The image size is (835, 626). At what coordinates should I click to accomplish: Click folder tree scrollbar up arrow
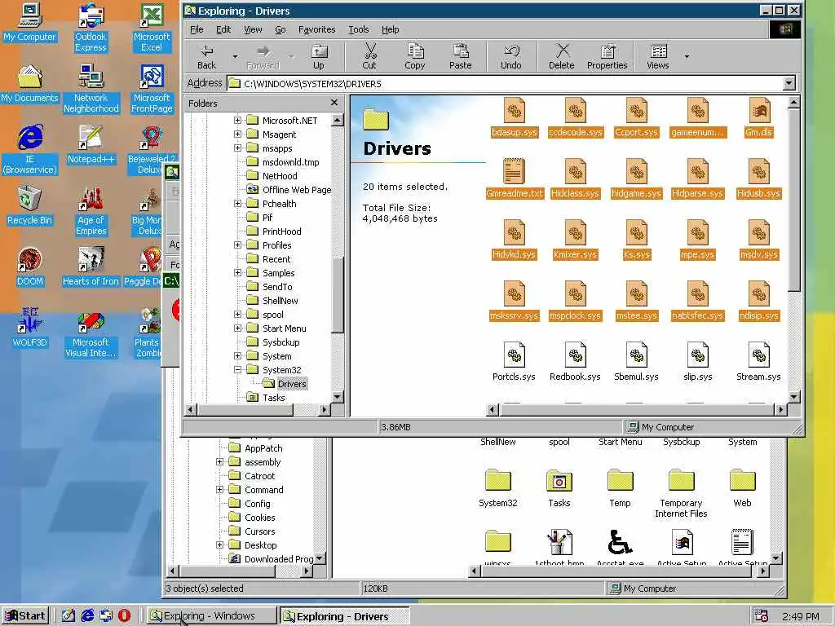(337, 121)
